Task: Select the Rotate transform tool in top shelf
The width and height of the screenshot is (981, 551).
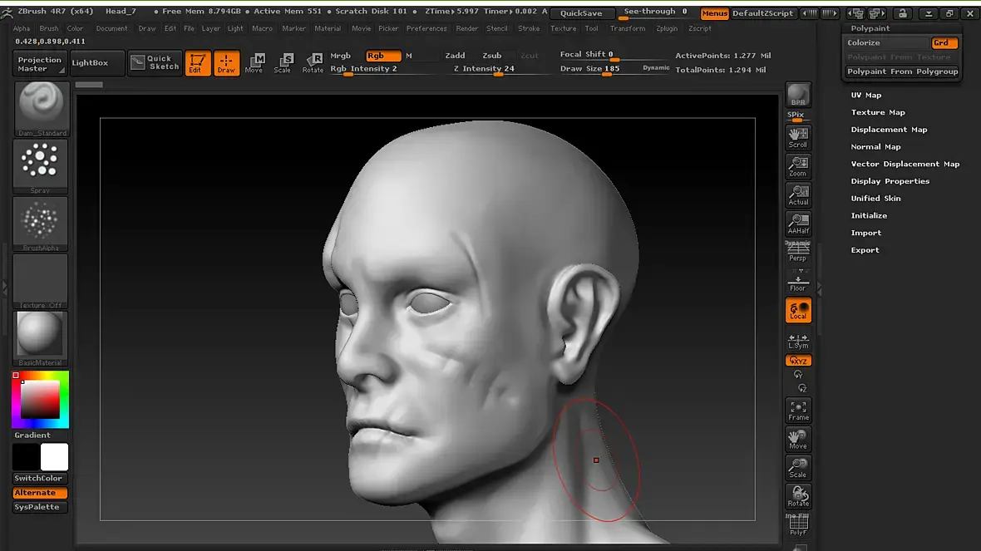Action: point(313,63)
